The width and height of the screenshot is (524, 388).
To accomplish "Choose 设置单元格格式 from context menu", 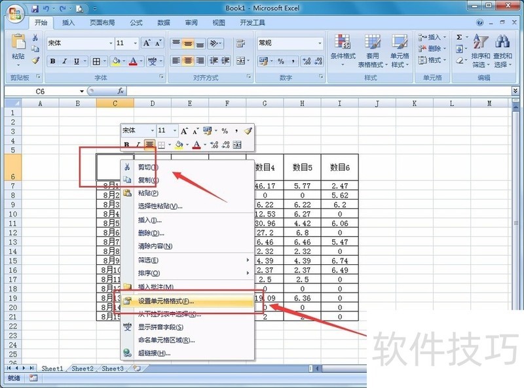I will pyautogui.click(x=187, y=301).
